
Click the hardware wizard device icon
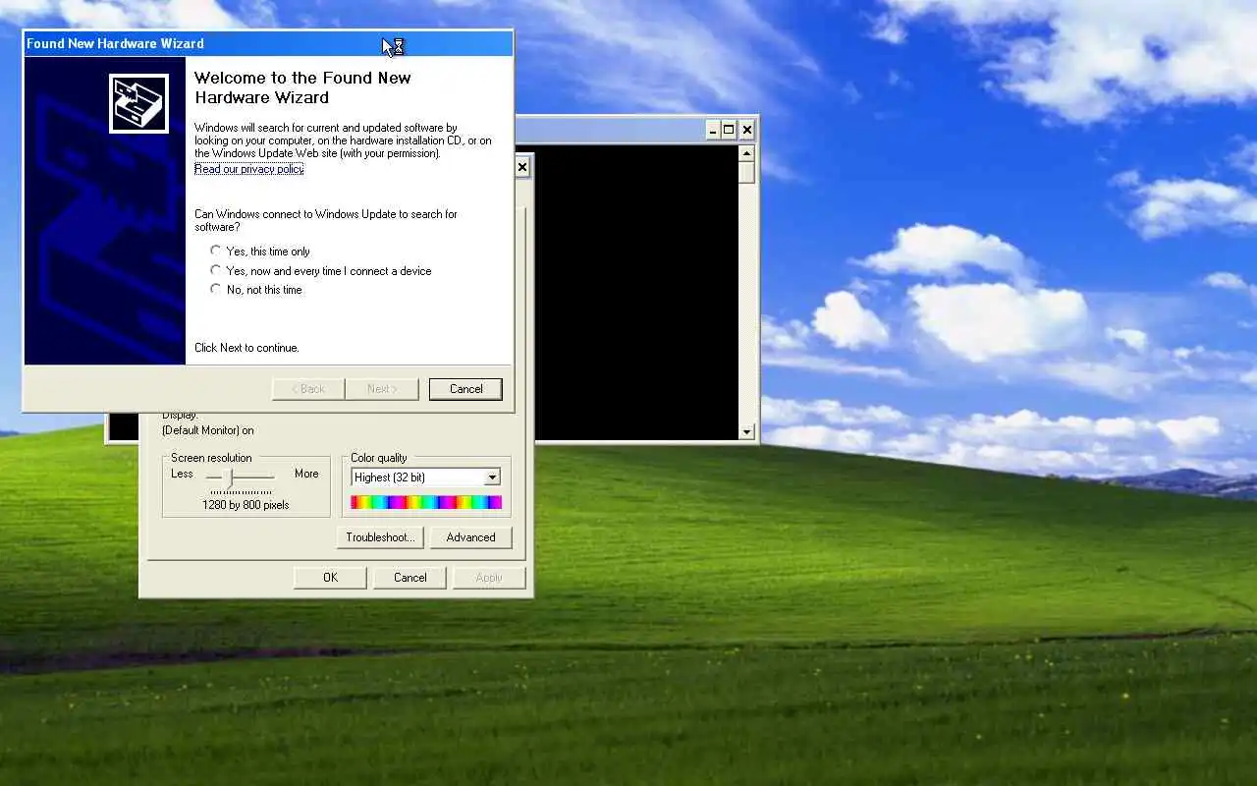(138, 102)
